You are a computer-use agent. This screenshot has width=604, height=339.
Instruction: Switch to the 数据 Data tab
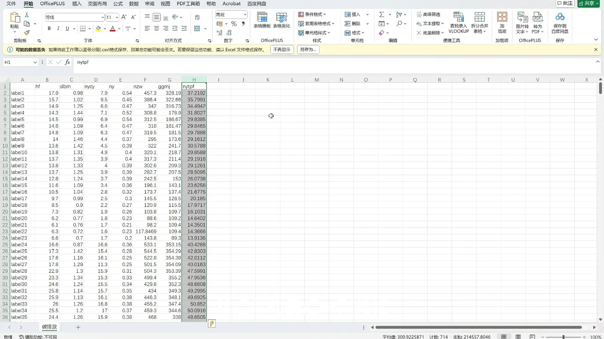[134, 3]
